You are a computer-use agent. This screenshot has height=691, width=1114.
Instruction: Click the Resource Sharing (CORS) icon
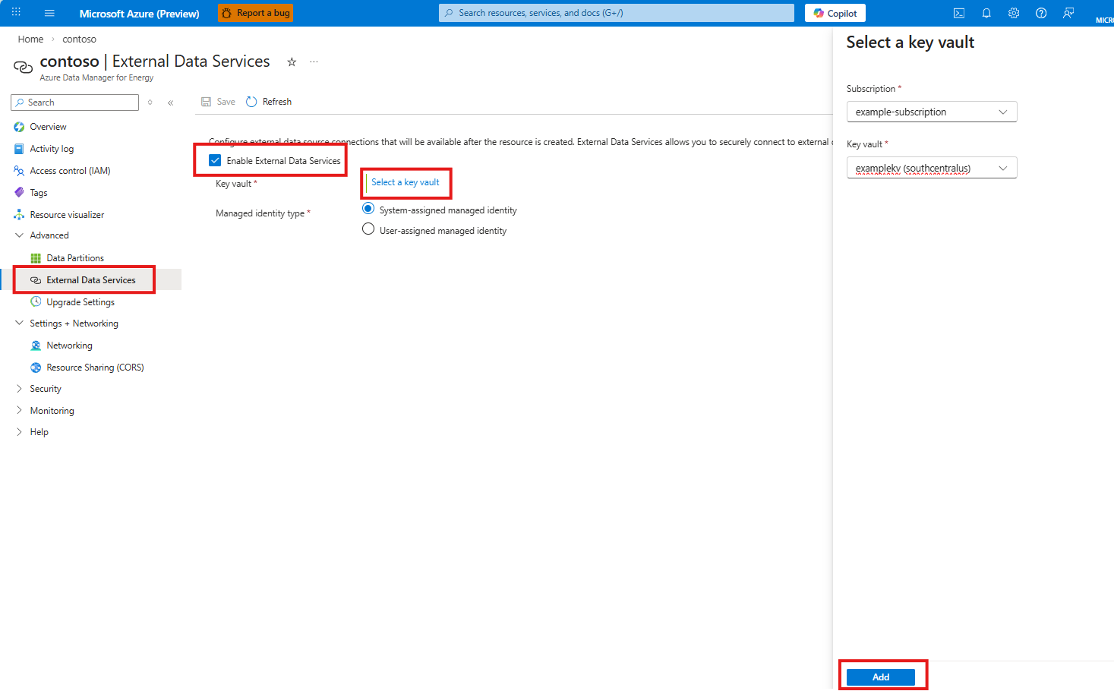pyautogui.click(x=36, y=368)
